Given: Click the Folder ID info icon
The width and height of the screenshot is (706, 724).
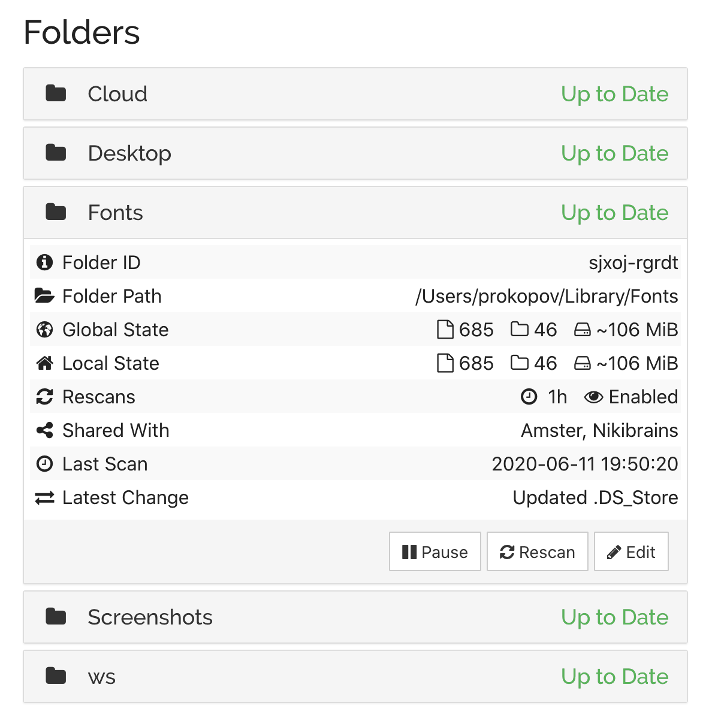Looking at the screenshot, I should point(44,263).
